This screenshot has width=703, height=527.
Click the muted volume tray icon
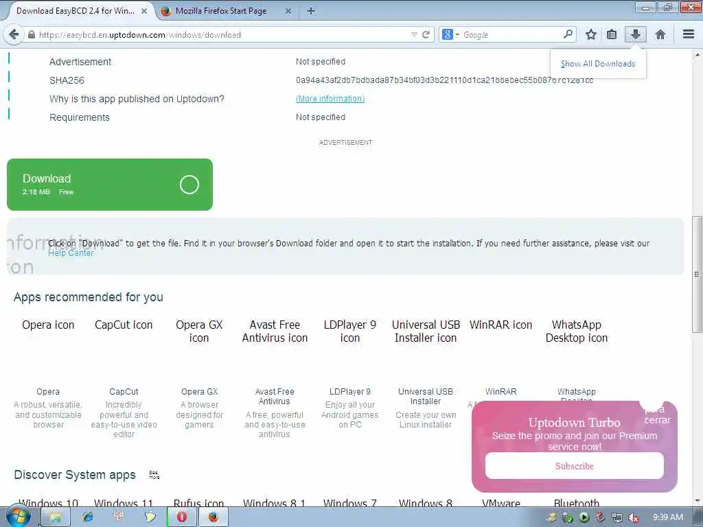pos(633,518)
